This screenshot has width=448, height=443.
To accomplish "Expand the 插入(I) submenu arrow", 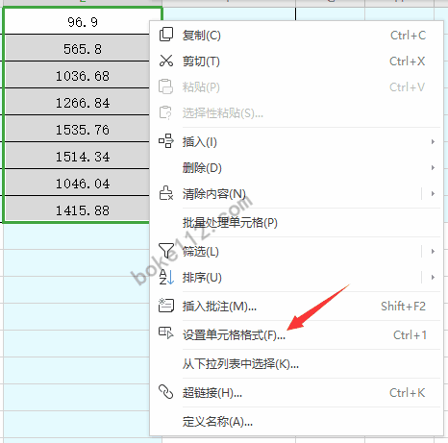I will (433, 141).
